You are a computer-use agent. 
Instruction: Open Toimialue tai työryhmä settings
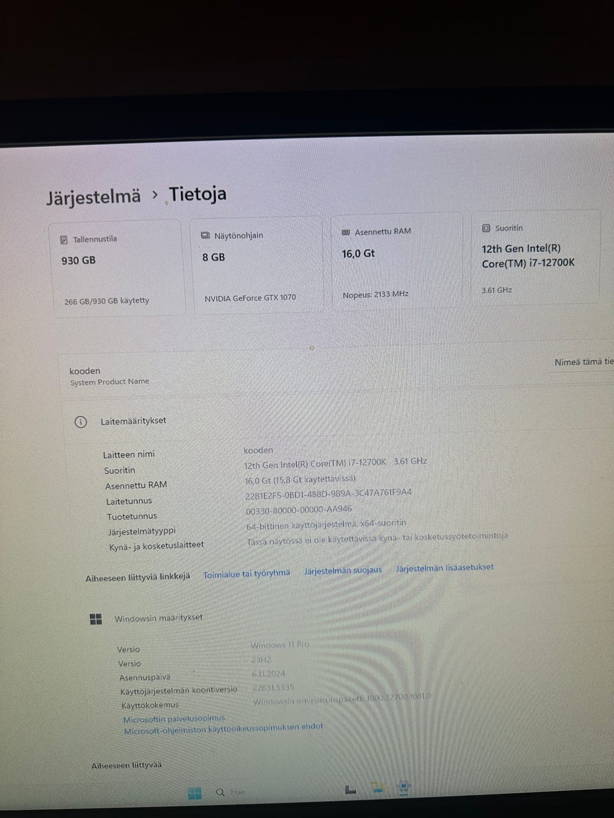coord(246,573)
